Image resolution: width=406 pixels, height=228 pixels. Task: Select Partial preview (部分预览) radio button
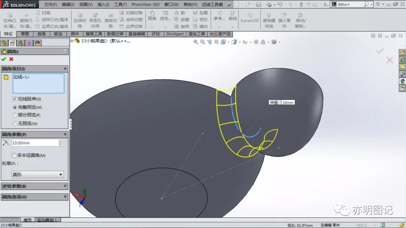click(x=15, y=115)
